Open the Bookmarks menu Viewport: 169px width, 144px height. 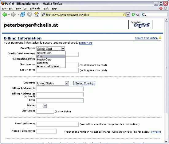click(35, 9)
